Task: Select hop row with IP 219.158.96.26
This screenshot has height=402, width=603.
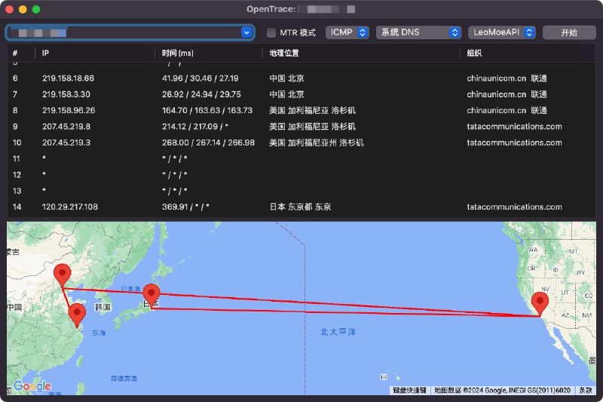Action: [301, 110]
